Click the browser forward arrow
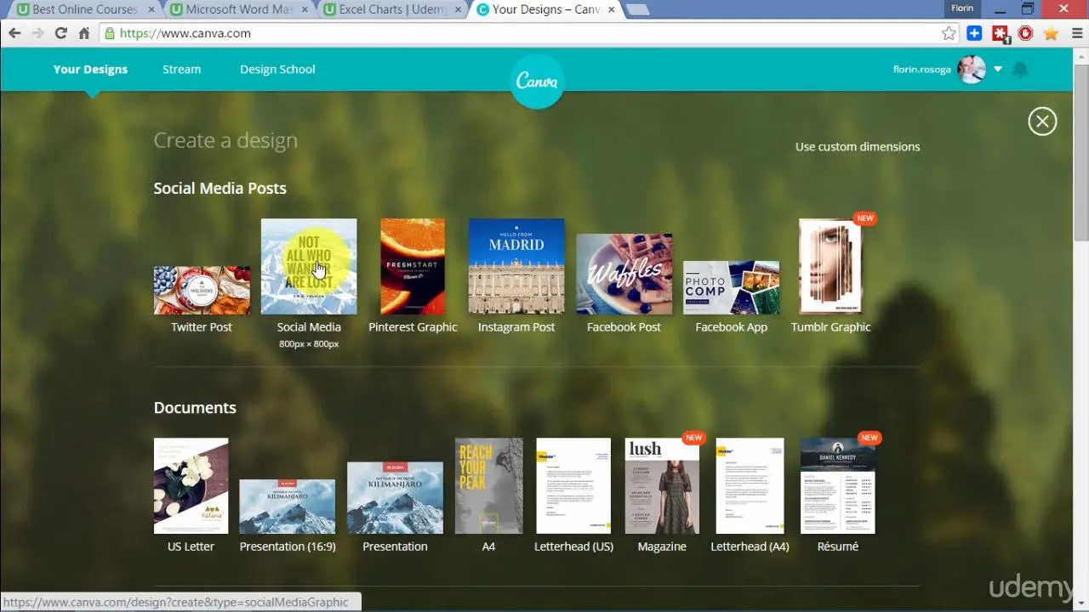The width and height of the screenshot is (1089, 612). click(37, 33)
